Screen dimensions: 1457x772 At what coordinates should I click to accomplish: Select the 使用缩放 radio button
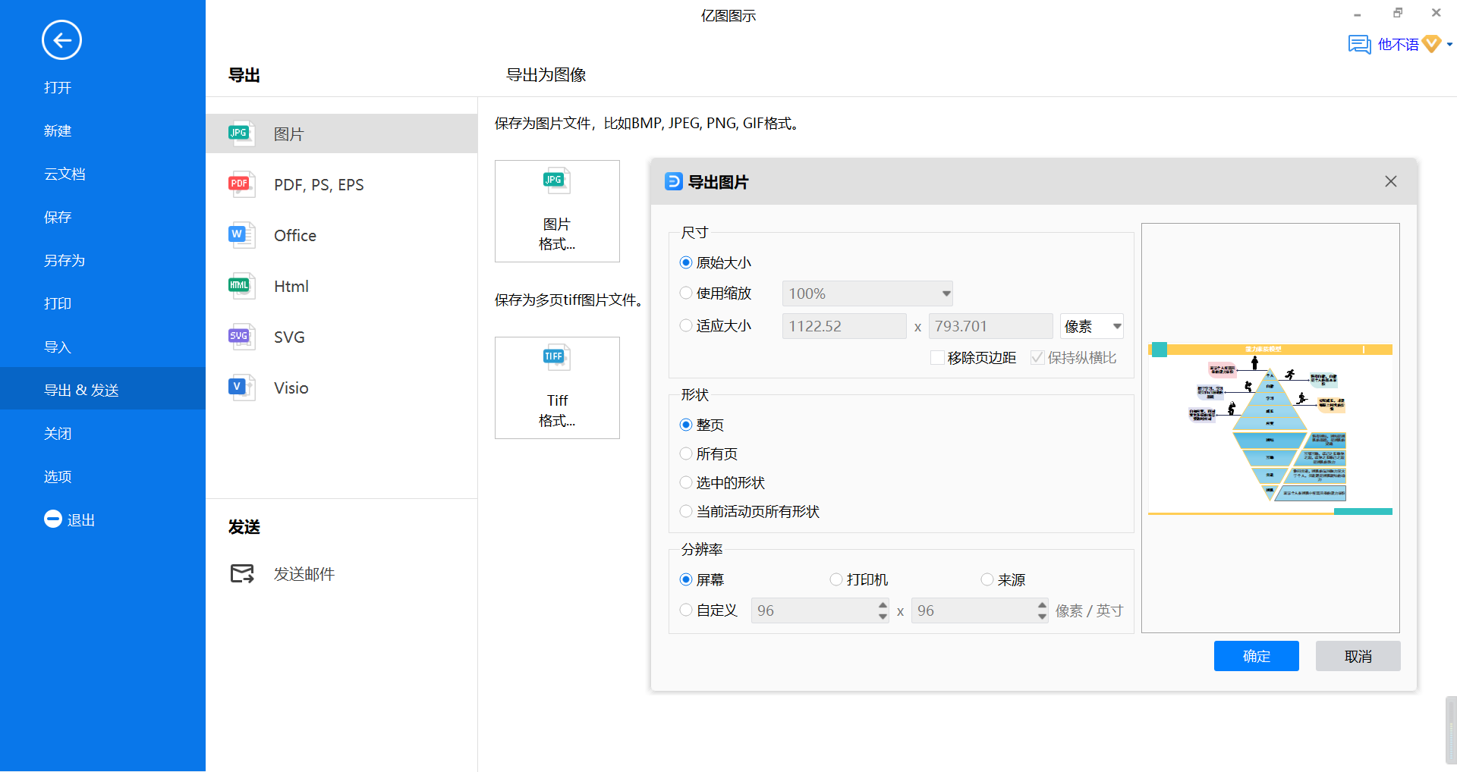tap(686, 293)
